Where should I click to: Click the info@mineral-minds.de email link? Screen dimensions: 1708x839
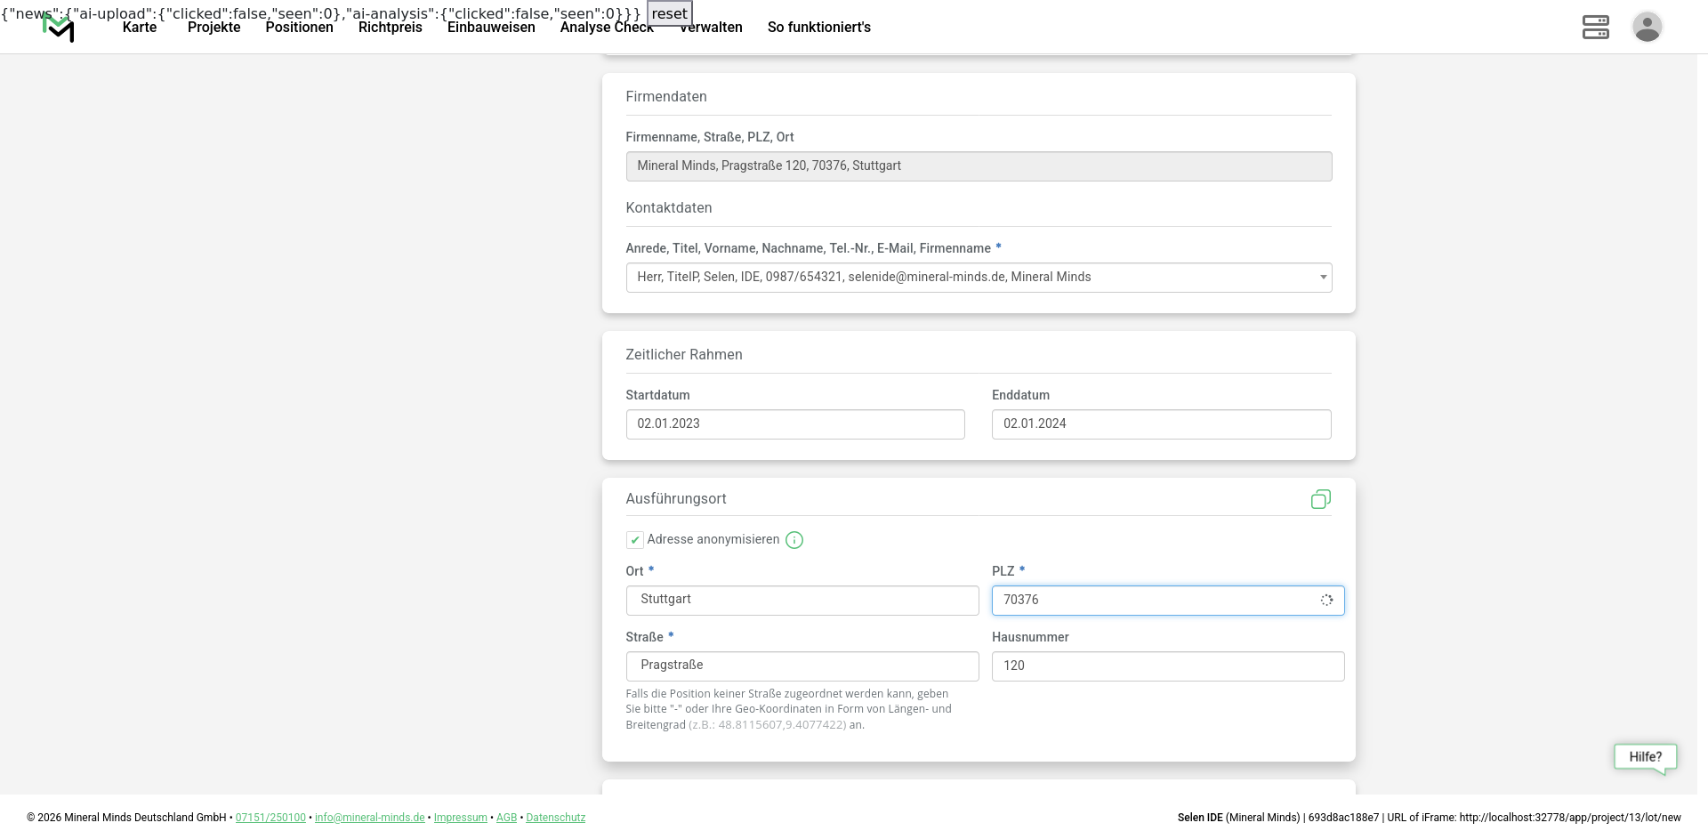click(369, 818)
